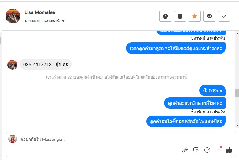The width and height of the screenshot is (239, 160).
Task: Attach a file using paperclip icon
Action: 185,150
